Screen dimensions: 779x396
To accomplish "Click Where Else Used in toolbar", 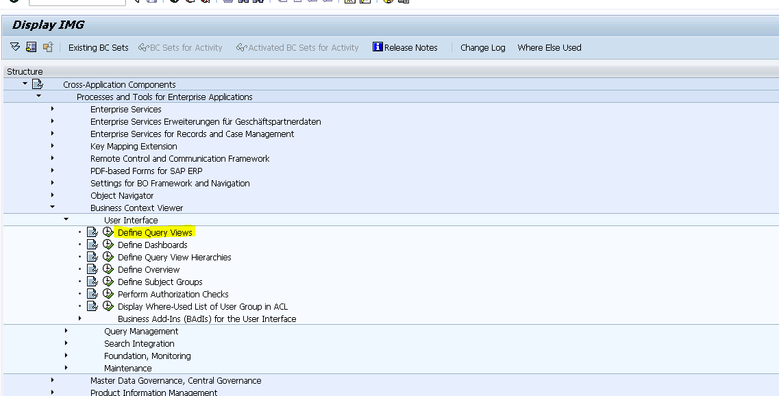I will (549, 47).
